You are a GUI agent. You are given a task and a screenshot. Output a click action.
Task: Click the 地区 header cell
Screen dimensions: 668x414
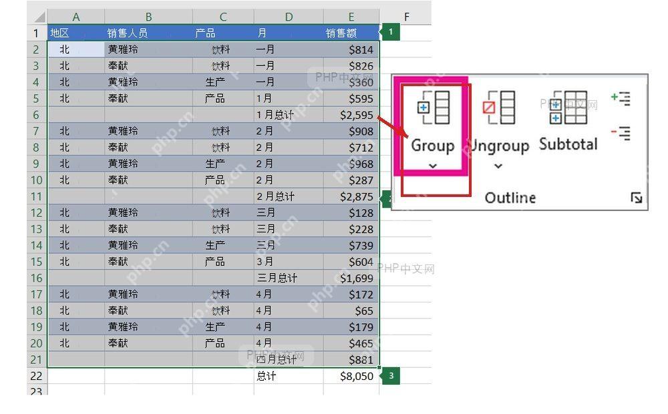click(x=76, y=33)
